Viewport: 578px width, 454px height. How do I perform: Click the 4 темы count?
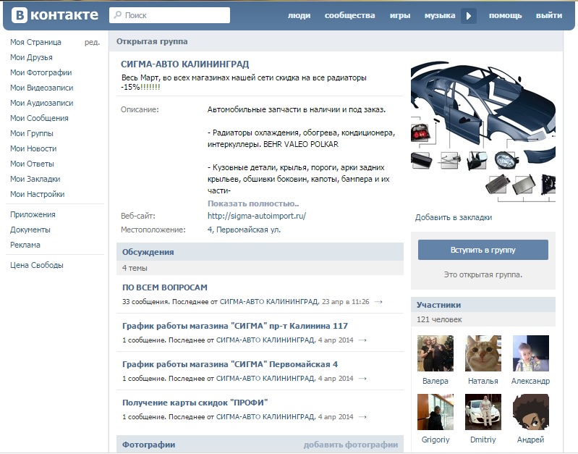click(135, 268)
